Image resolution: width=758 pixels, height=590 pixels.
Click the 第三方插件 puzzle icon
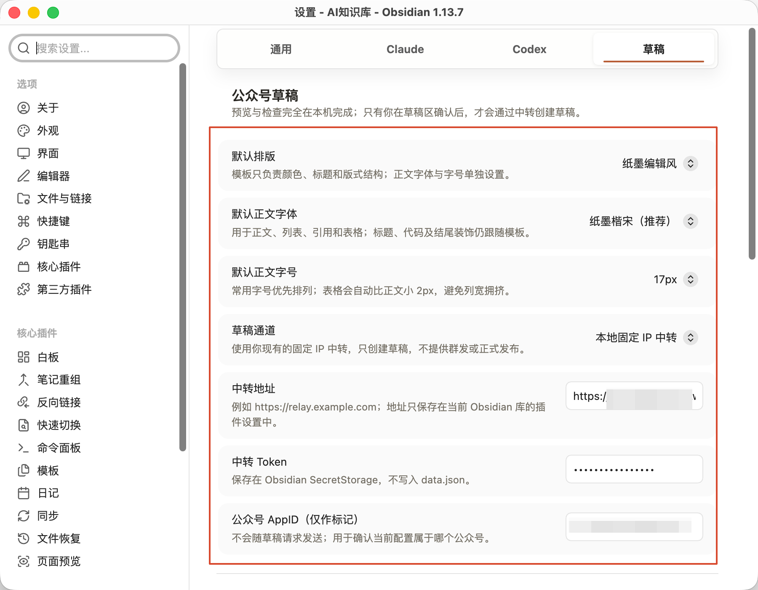(24, 290)
